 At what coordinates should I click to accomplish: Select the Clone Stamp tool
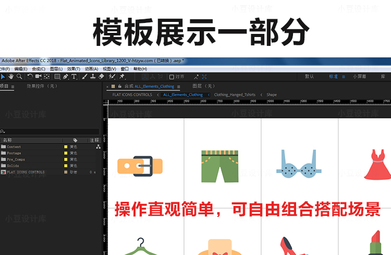[x=93, y=77]
